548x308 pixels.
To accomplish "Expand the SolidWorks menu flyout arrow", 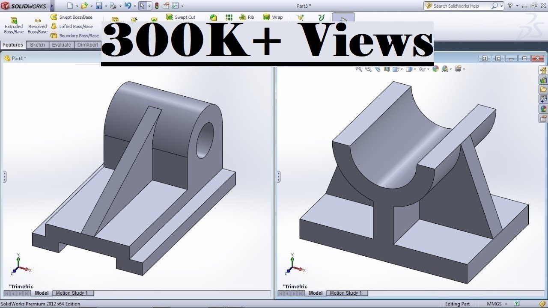I will 52,6.
